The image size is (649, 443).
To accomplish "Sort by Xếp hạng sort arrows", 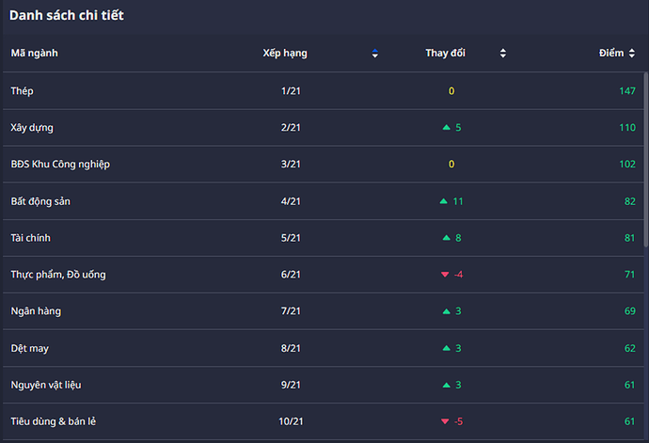I will coord(375,54).
